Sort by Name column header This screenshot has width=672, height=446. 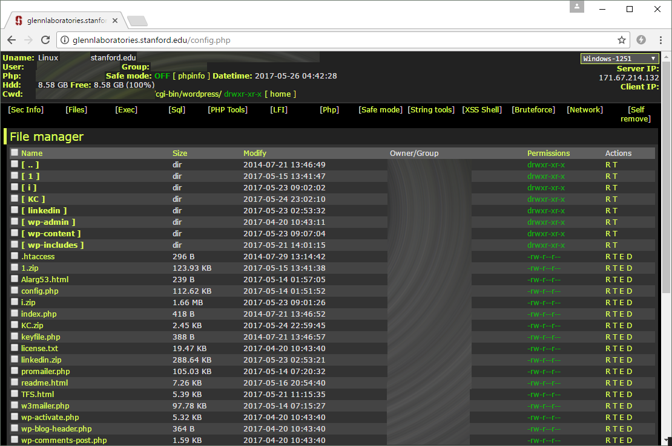[31, 153]
